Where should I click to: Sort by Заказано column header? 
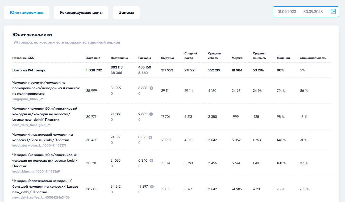(x=93, y=58)
